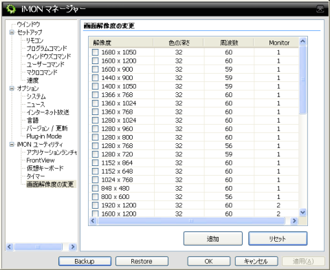Open マクロコマンド settings
The width and height of the screenshot is (330, 270).
tap(42, 72)
